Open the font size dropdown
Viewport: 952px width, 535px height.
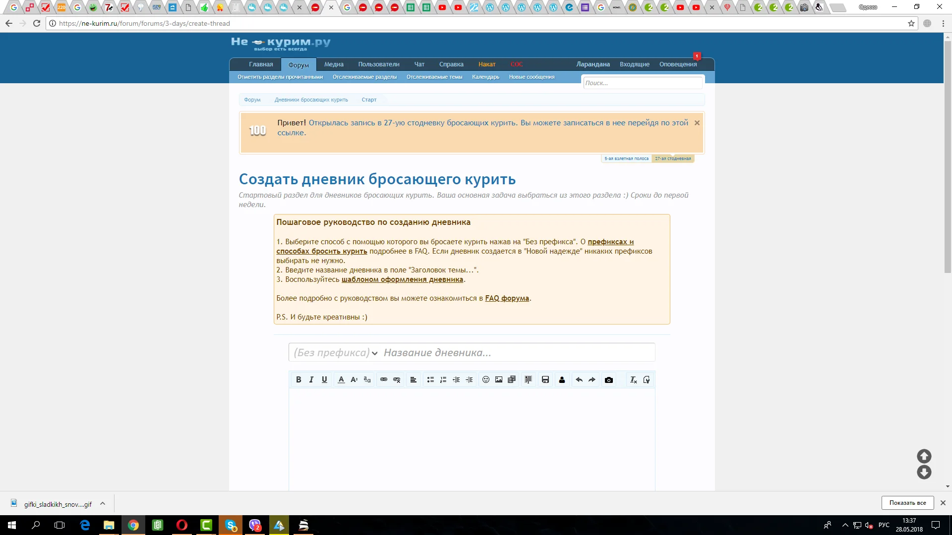coord(354,380)
